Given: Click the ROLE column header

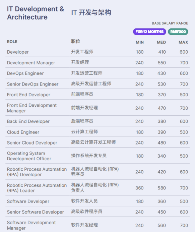Looking at the screenshot, I should click(12, 42).
